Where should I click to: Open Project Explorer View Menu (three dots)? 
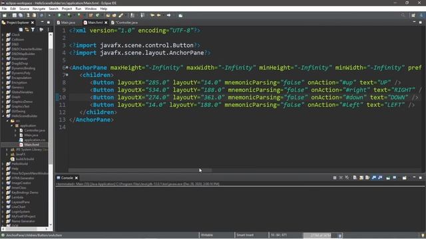point(49,29)
